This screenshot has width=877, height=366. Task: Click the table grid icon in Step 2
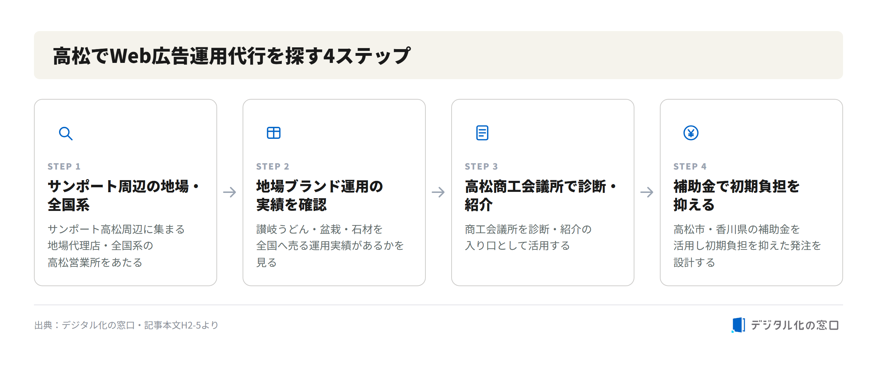tap(273, 133)
